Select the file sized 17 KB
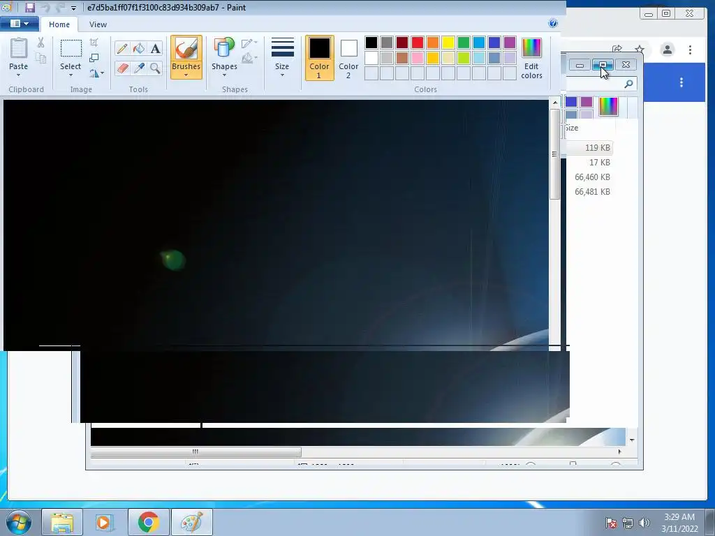 click(599, 162)
